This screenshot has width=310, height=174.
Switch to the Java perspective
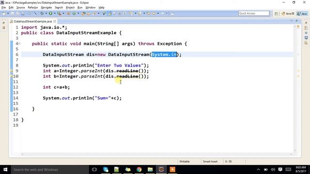click(x=302, y=14)
